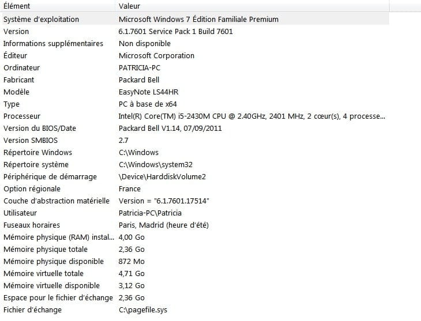Image resolution: width=421 pixels, height=321 pixels.
Task: Click the Élément column header
Action: click(58, 6)
